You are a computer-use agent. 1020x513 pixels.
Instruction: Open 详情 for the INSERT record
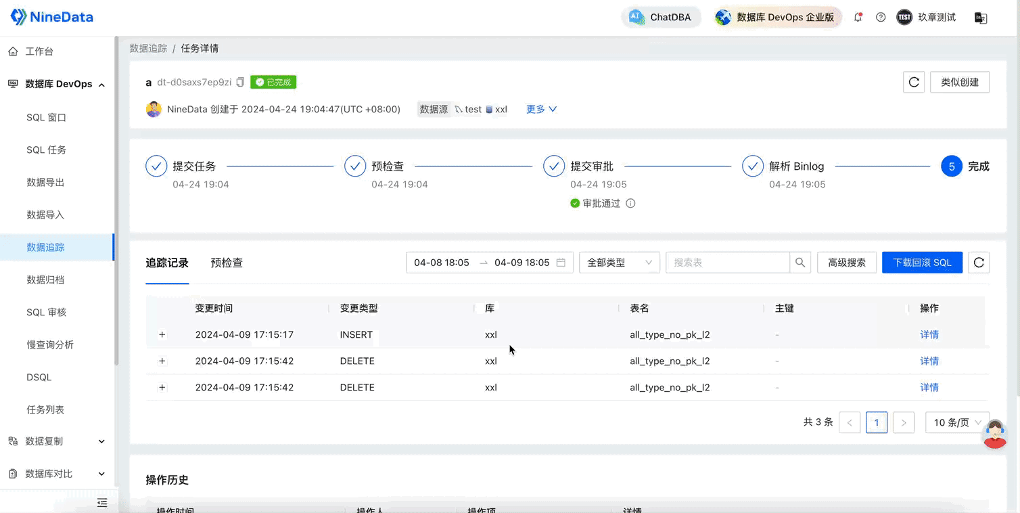pos(929,335)
